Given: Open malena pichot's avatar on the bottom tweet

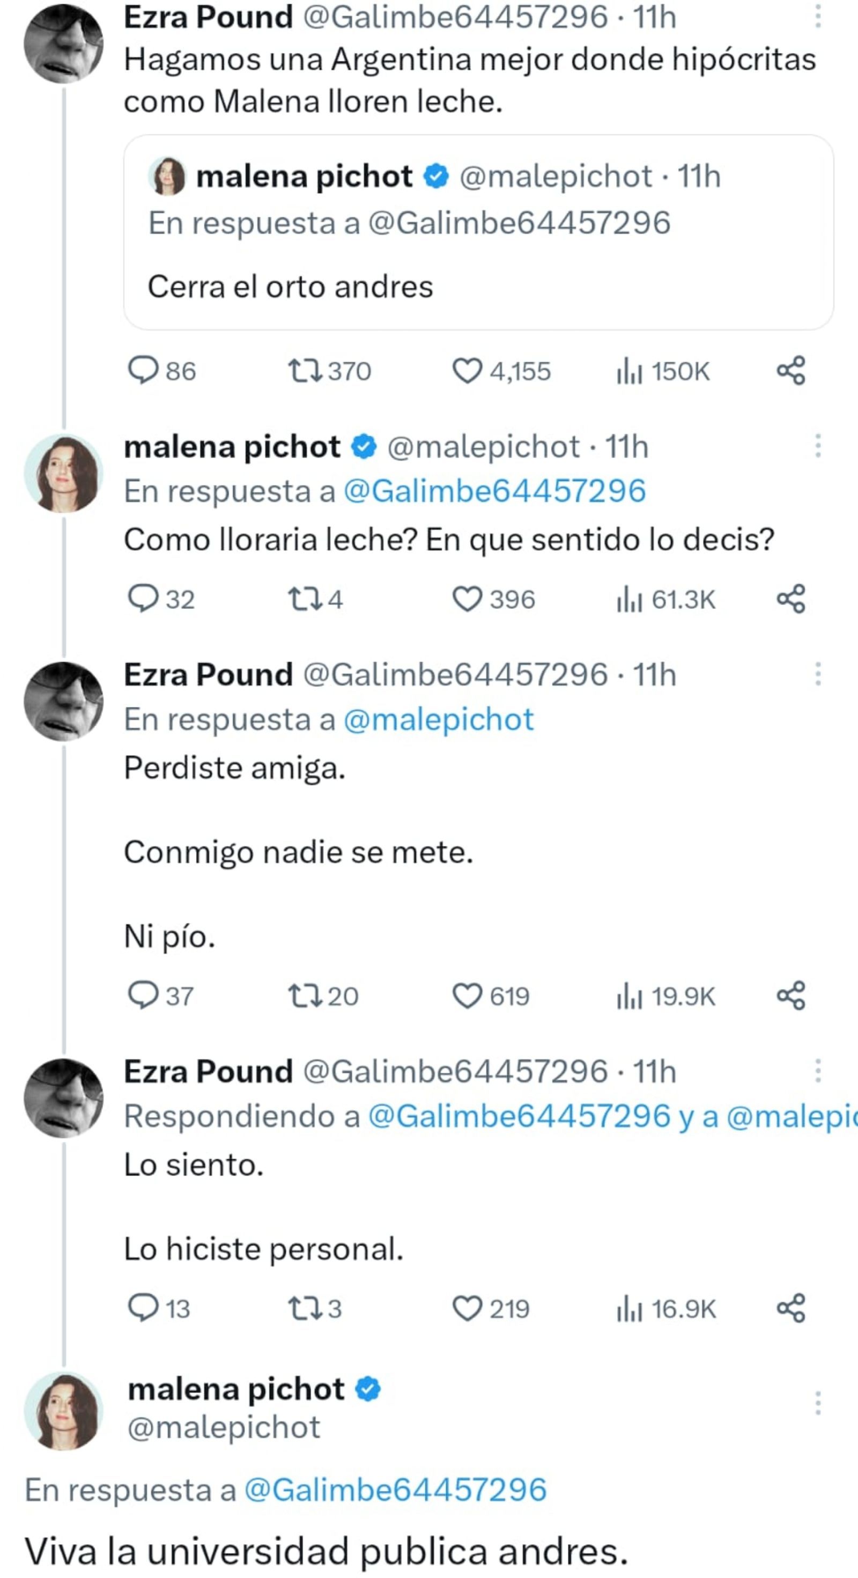Looking at the screenshot, I should [x=64, y=1410].
